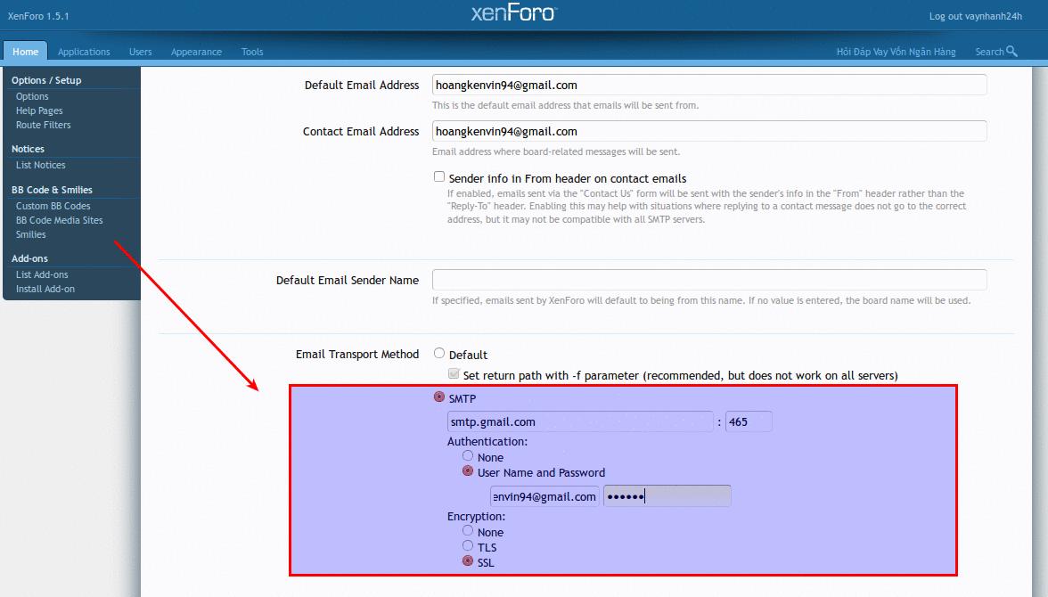1048x597 pixels.
Task: Click the Email Transport Method label
Action: pyautogui.click(x=356, y=355)
